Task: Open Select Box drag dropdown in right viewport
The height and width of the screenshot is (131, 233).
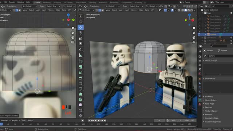Action: 137,6
